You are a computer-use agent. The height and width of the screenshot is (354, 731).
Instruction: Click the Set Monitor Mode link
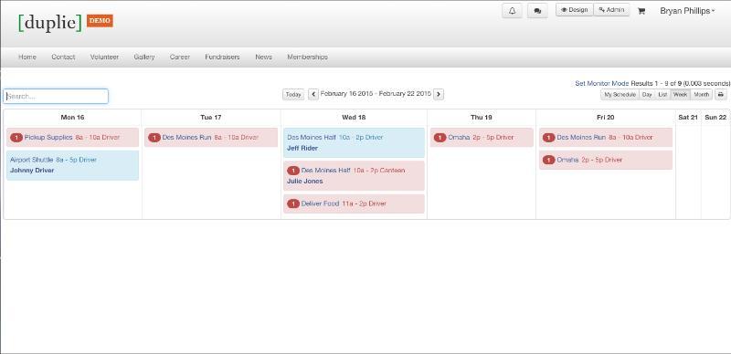pyautogui.click(x=602, y=83)
